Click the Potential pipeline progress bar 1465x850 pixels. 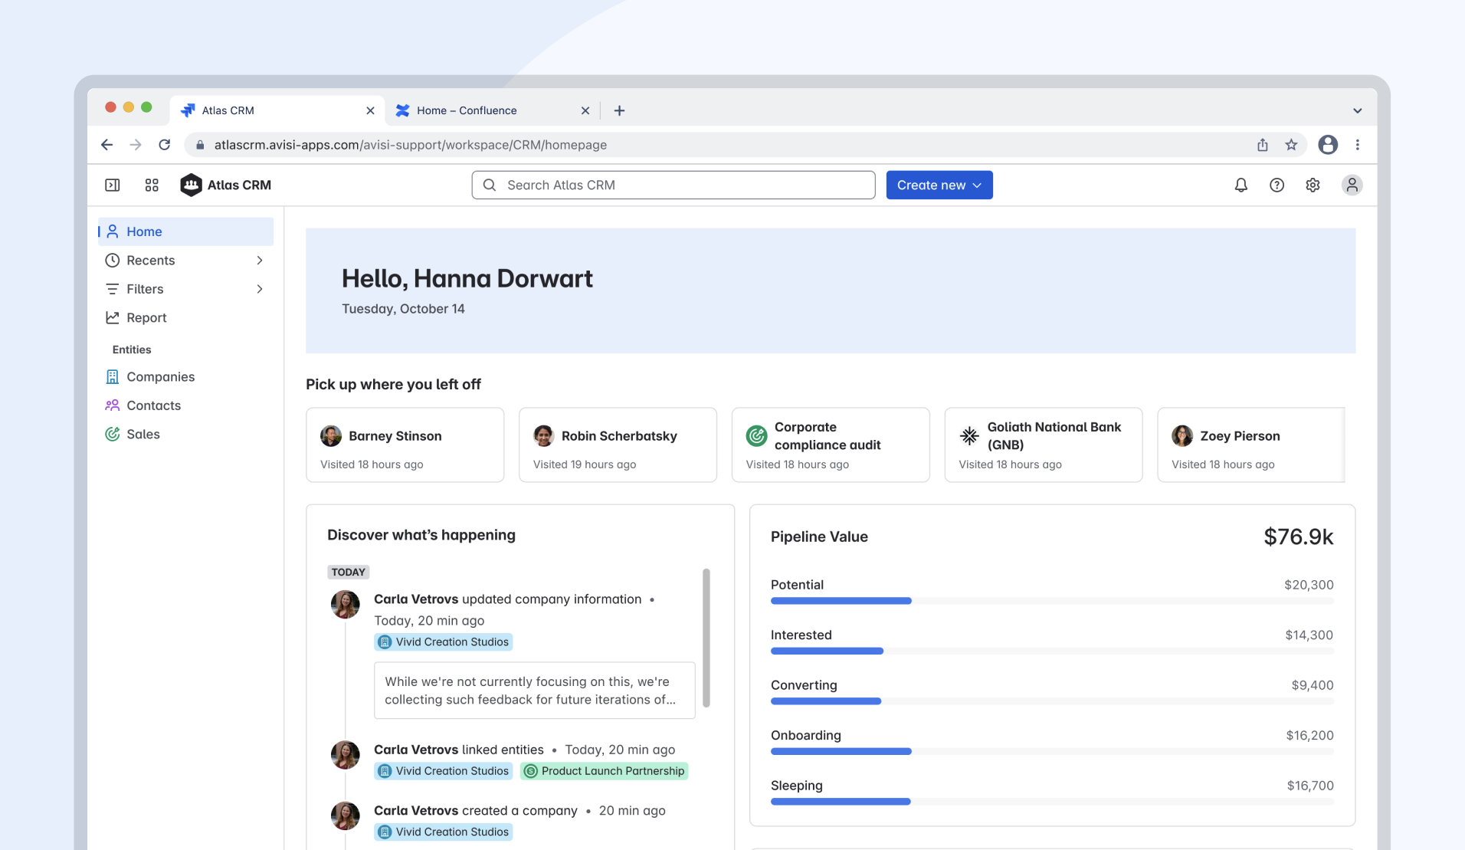click(1052, 601)
